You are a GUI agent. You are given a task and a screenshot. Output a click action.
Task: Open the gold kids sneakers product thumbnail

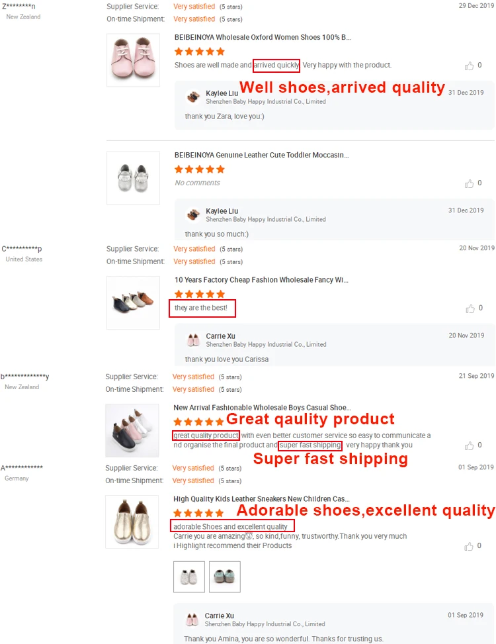click(132, 522)
